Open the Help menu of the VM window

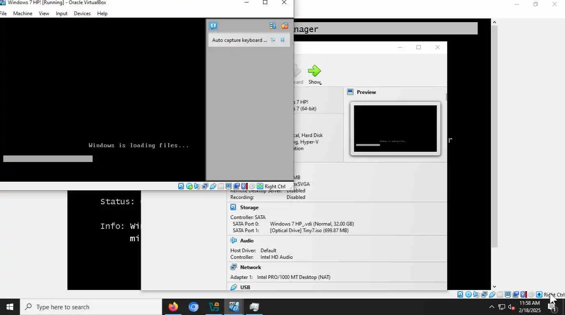tap(102, 14)
